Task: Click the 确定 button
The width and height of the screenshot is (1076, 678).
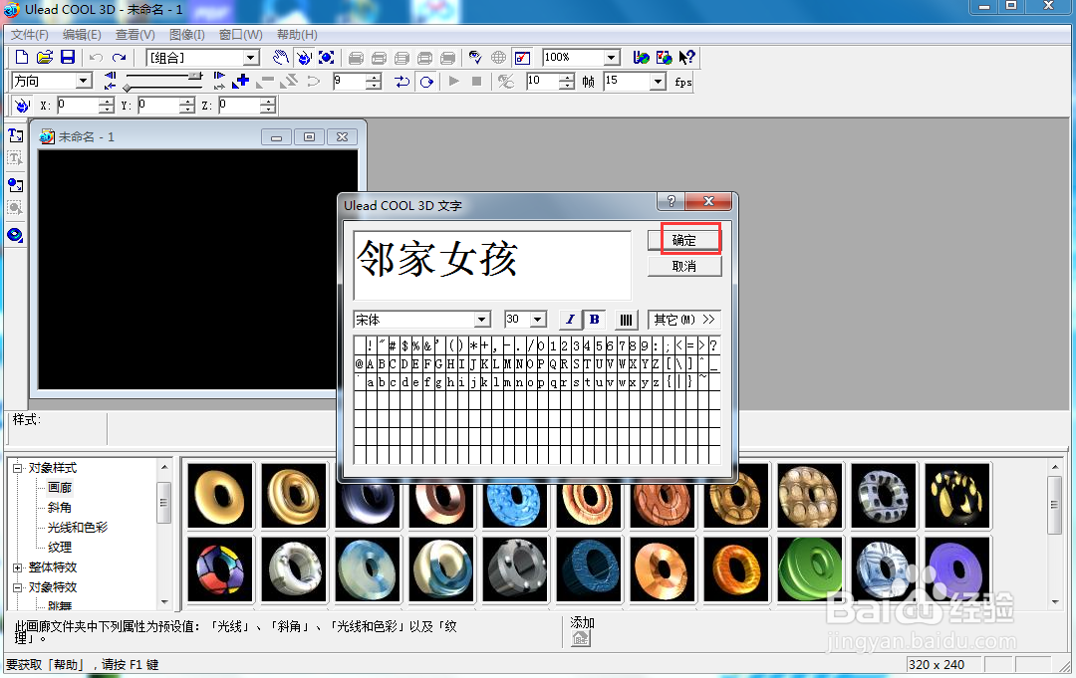Action: click(684, 240)
